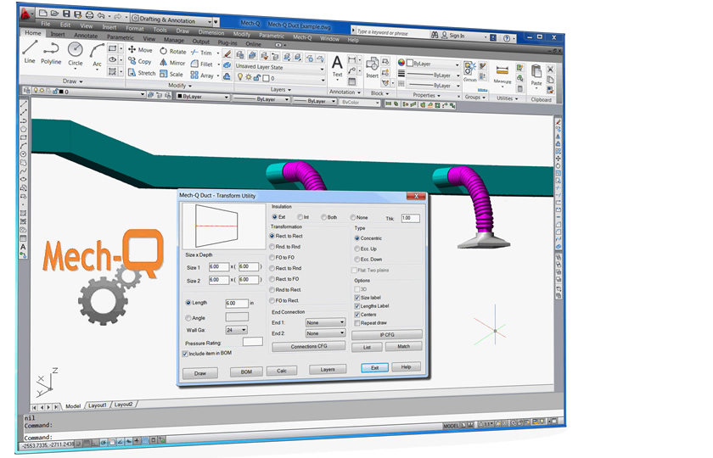Open the Wall Ga dropdown

click(x=237, y=330)
